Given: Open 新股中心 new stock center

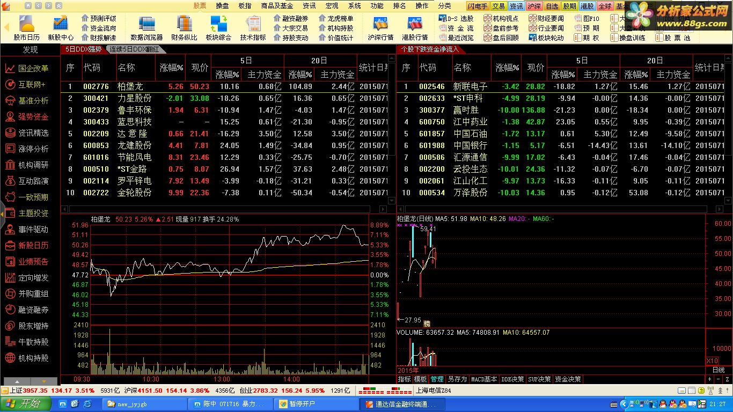Looking at the screenshot, I should [61, 28].
